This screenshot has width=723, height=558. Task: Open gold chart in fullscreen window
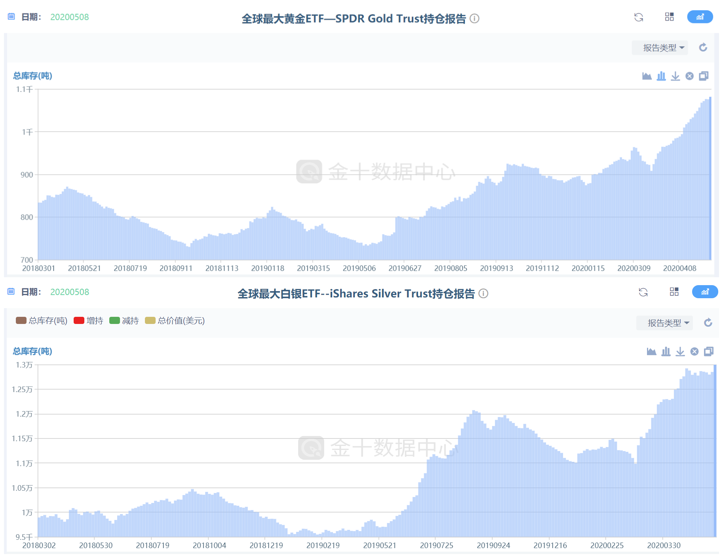(704, 76)
